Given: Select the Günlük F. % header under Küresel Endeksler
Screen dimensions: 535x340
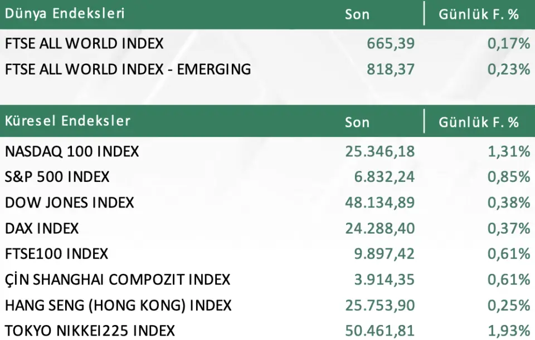Looking at the screenshot, I should 479,121.
